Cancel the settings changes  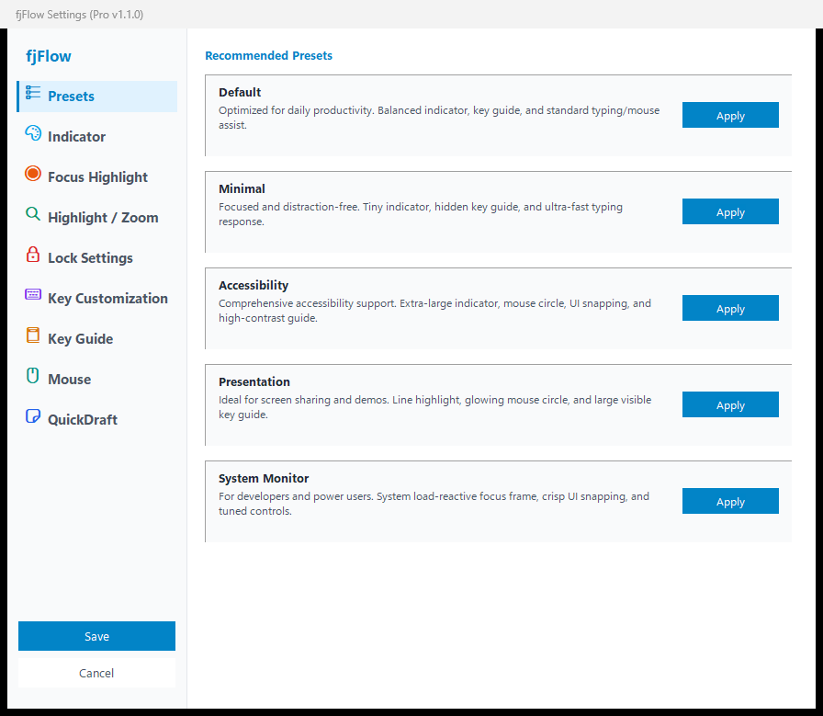pos(96,673)
